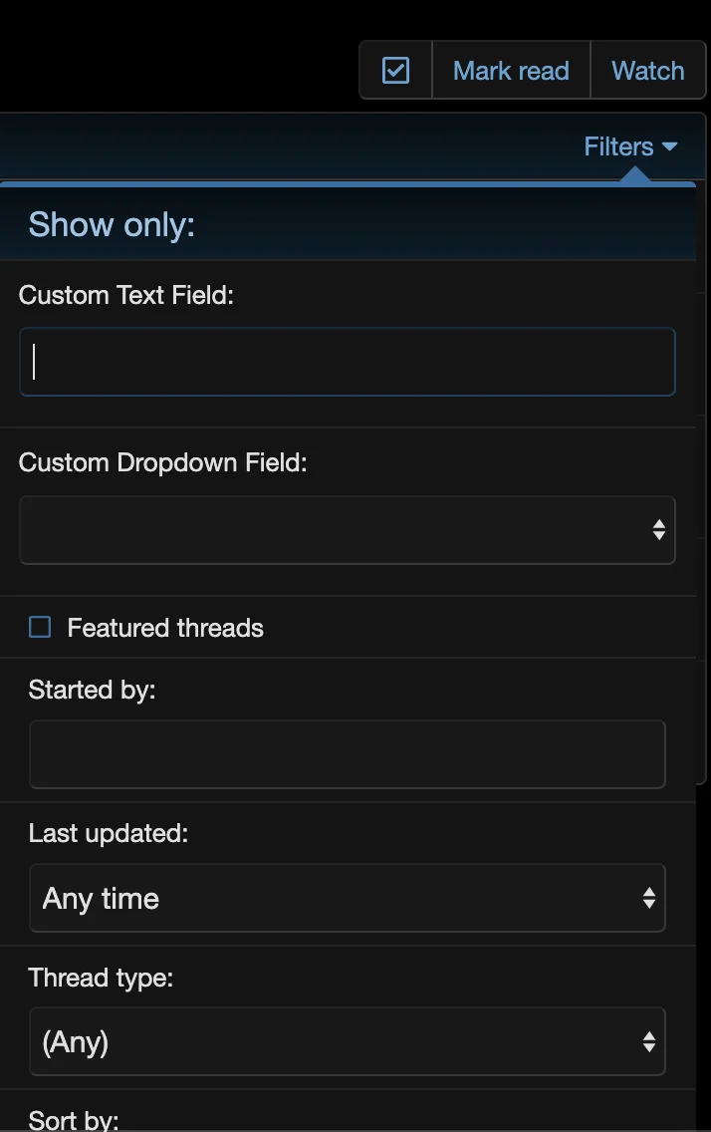Click the Mark read button

point(511,71)
